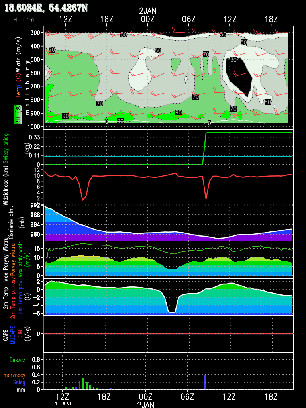Click the tall blue snow bar in precipitation chart
The height and width of the screenshot is (408, 306).
point(205,382)
